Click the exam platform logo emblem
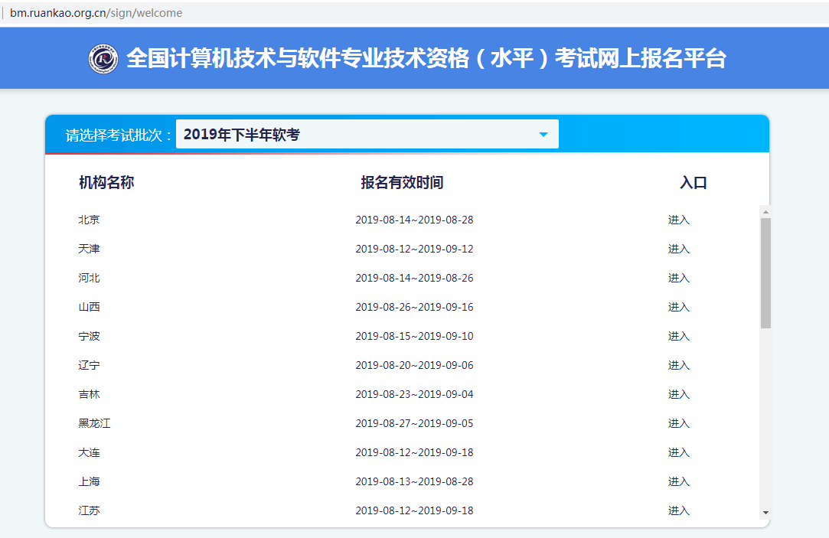The image size is (829, 538). 103,59
